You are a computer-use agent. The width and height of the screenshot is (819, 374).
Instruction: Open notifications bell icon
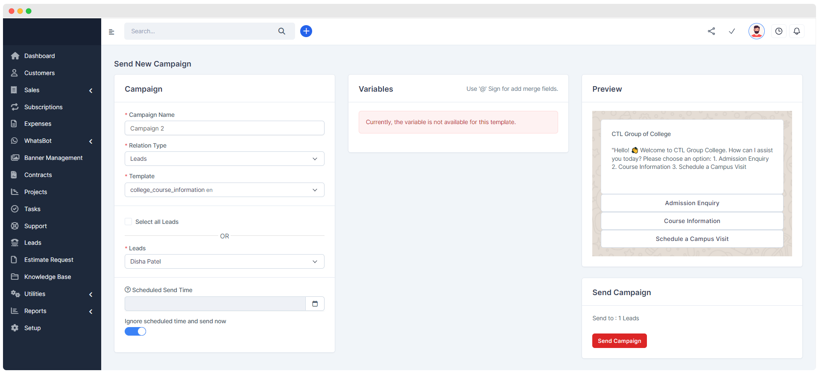pyautogui.click(x=797, y=31)
